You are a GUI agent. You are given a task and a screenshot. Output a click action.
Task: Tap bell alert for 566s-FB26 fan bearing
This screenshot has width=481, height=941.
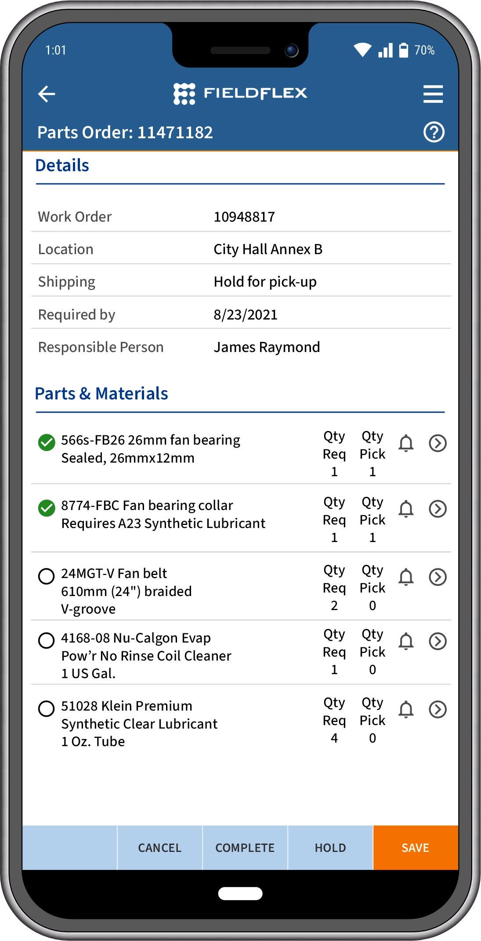[x=406, y=443]
